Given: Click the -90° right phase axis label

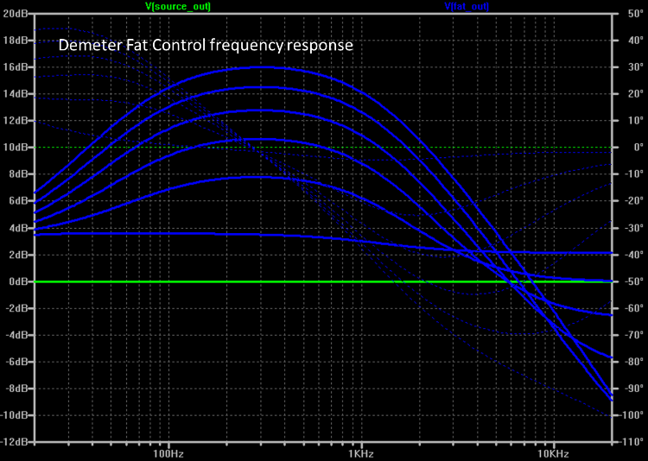Looking at the screenshot, I should point(630,389).
